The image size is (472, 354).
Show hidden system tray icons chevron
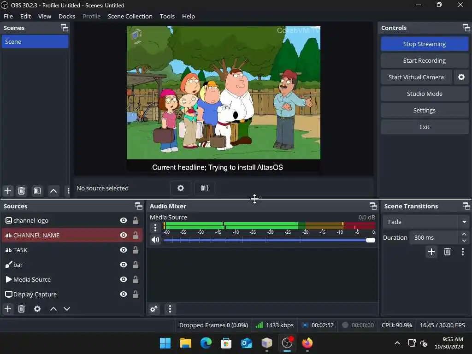[397, 343]
